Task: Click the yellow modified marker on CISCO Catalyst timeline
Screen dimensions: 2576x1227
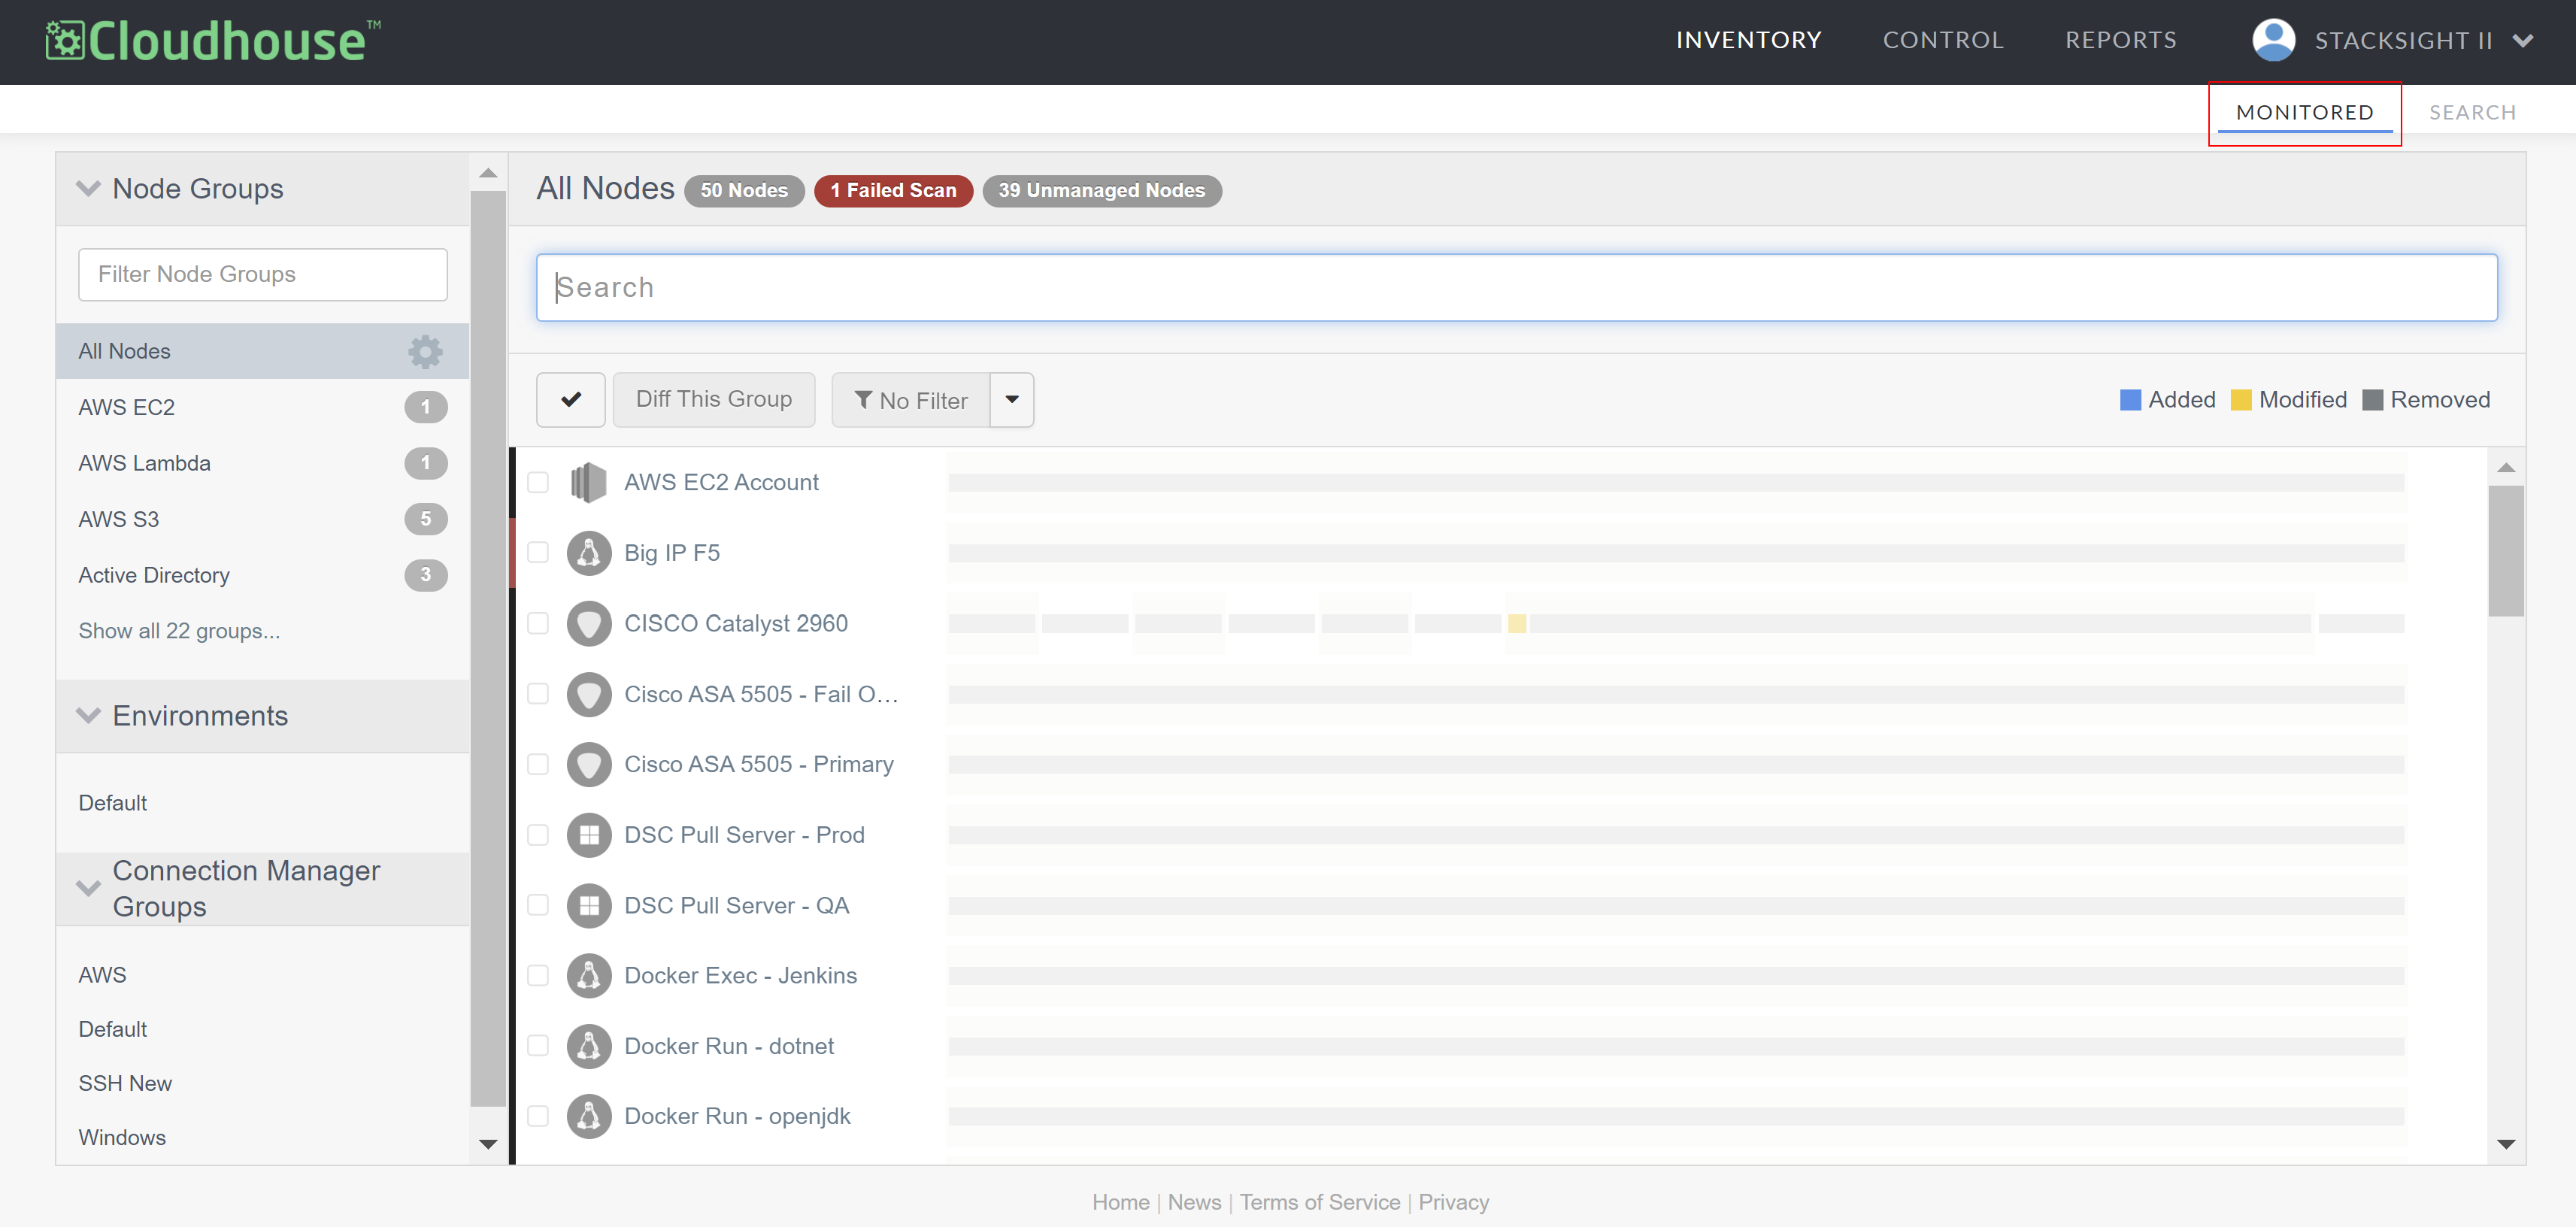Action: pos(1517,624)
